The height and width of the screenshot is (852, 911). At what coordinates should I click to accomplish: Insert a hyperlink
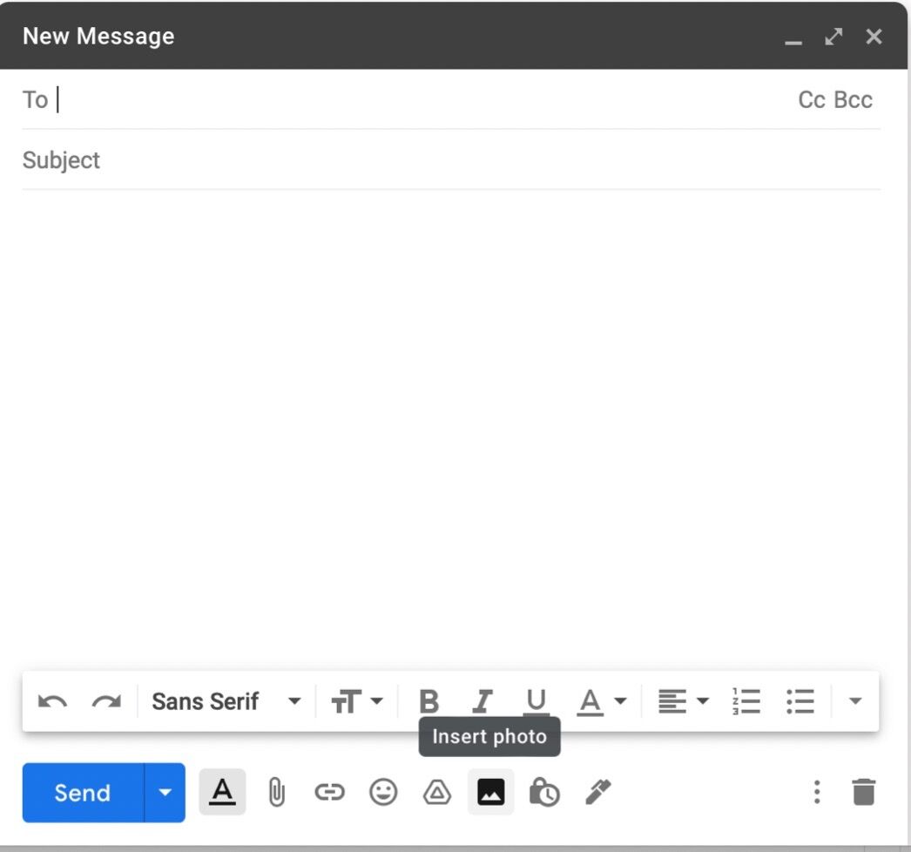[329, 792]
